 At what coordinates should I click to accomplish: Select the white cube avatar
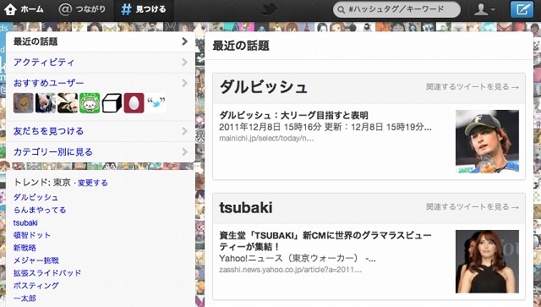click(x=112, y=103)
